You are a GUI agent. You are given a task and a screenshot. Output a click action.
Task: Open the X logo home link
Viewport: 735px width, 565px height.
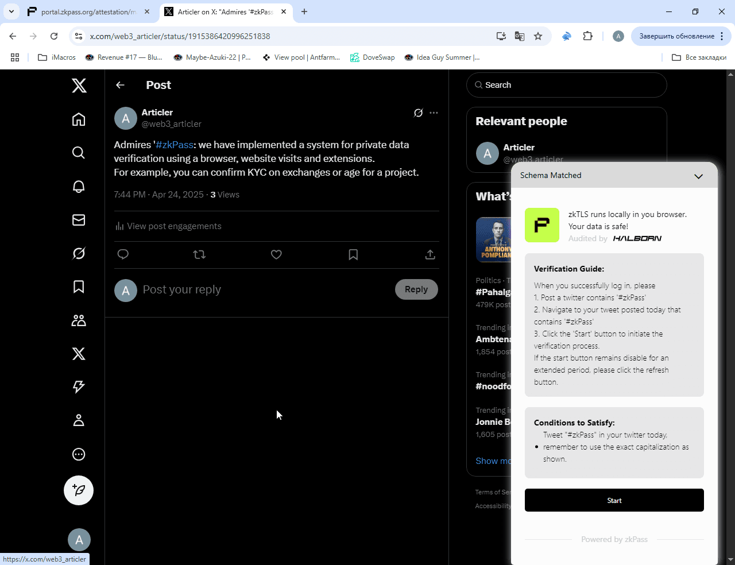[x=79, y=86]
